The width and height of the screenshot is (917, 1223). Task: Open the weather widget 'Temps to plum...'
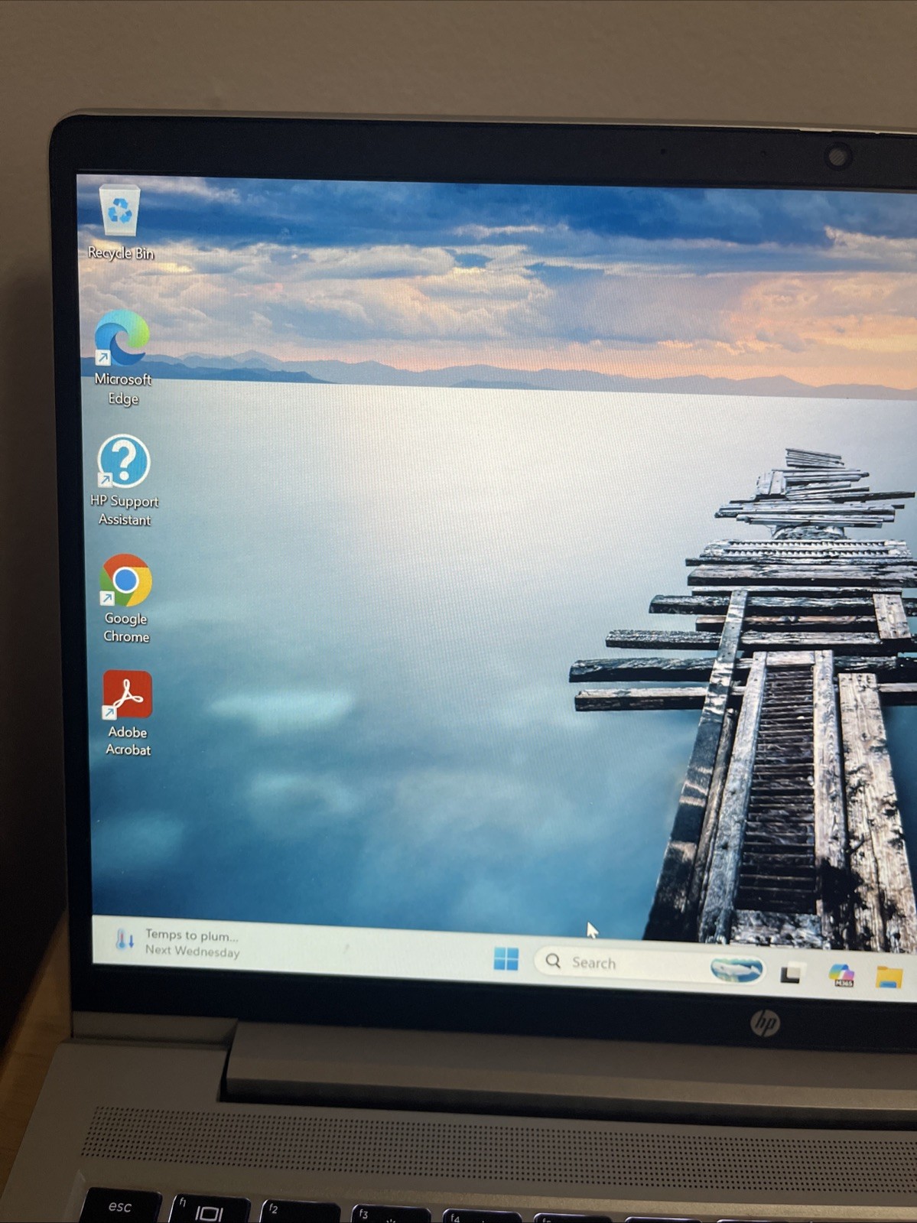tap(177, 942)
